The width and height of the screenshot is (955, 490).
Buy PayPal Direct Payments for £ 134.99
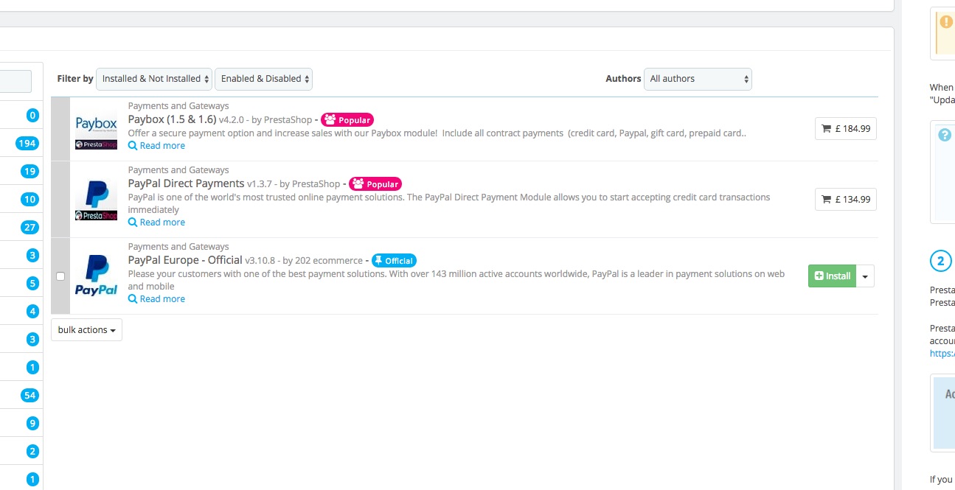[846, 200]
